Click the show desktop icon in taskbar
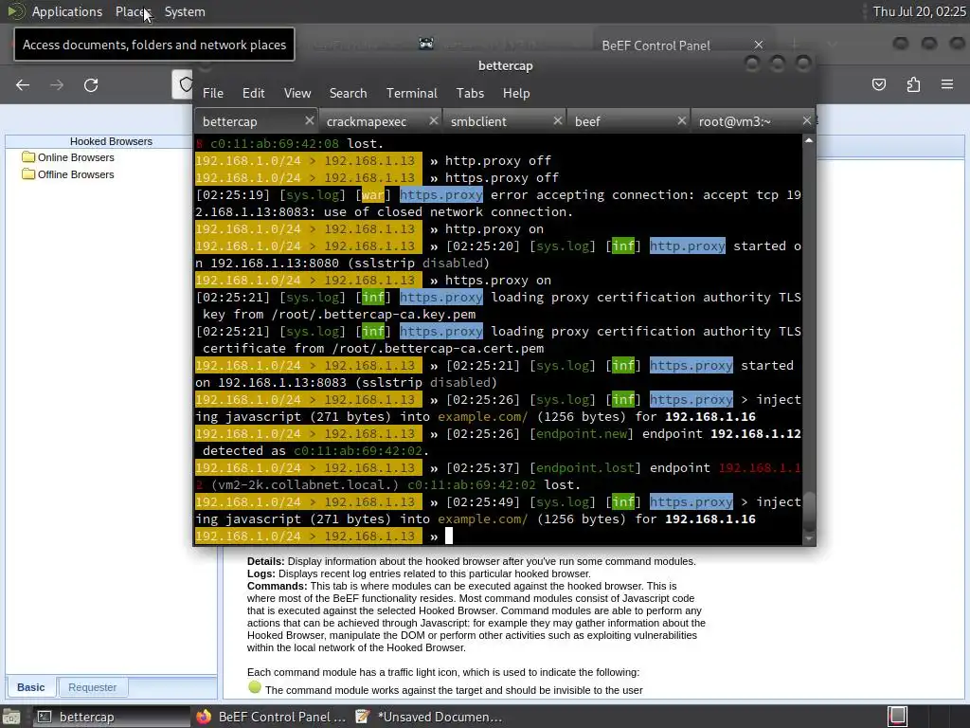970x728 pixels. (11, 717)
